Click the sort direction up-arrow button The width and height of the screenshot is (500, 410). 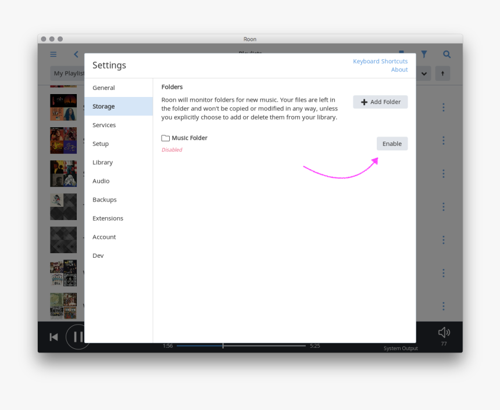point(442,73)
